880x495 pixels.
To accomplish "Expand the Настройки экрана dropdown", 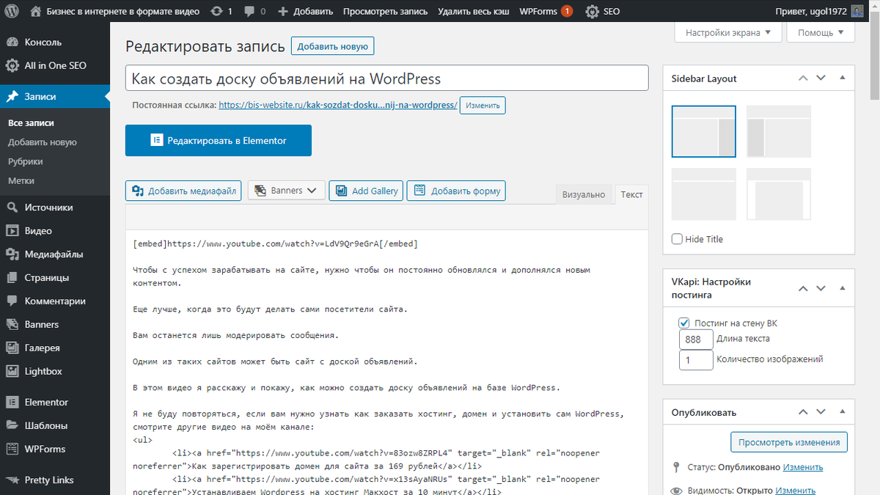I will [727, 32].
